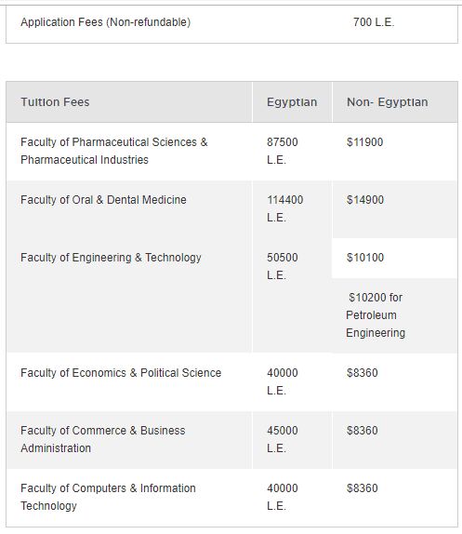
Task: Click the Tuition Fees column header
Action: click(x=55, y=102)
